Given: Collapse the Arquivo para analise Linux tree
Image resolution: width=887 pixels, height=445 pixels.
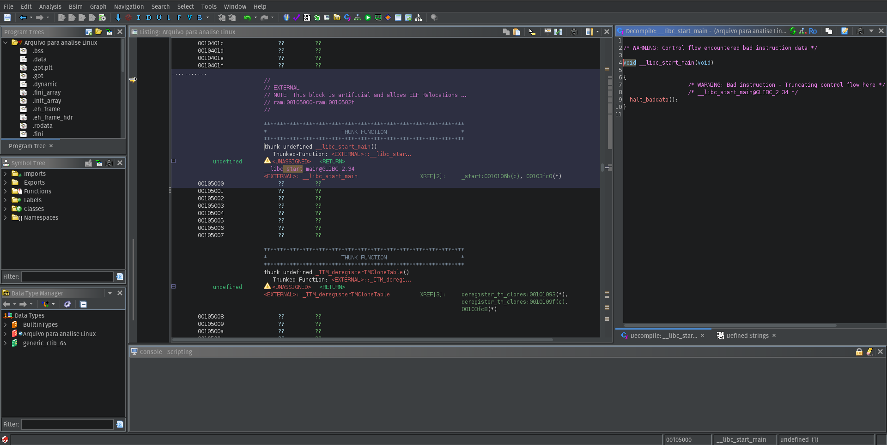Looking at the screenshot, I should 5,42.
